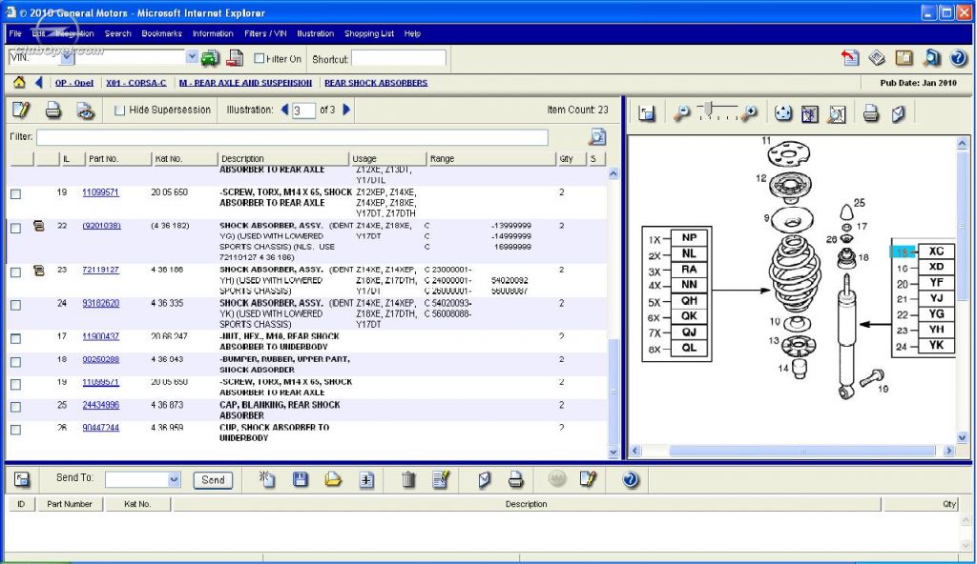
Task: Zoom in the illustration with plus magnifier
Action: coord(750,112)
